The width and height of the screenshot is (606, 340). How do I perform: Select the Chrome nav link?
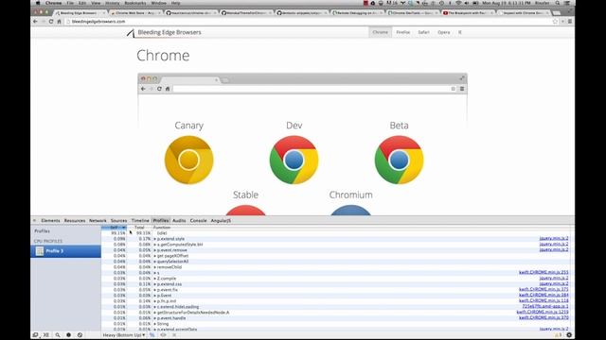point(381,32)
